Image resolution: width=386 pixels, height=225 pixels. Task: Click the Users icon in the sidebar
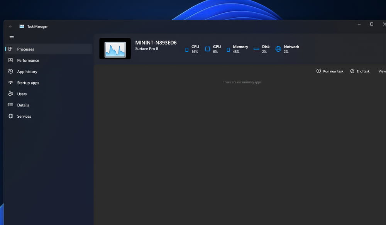point(10,94)
